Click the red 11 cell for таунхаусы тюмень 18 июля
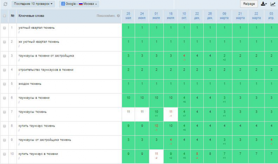The width and height of the screenshot is (278, 164). coord(171,114)
